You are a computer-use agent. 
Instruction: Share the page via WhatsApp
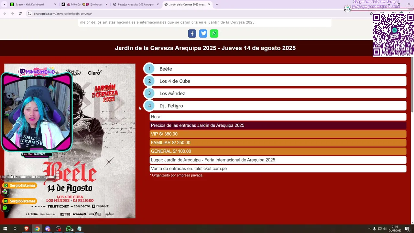pos(214,34)
